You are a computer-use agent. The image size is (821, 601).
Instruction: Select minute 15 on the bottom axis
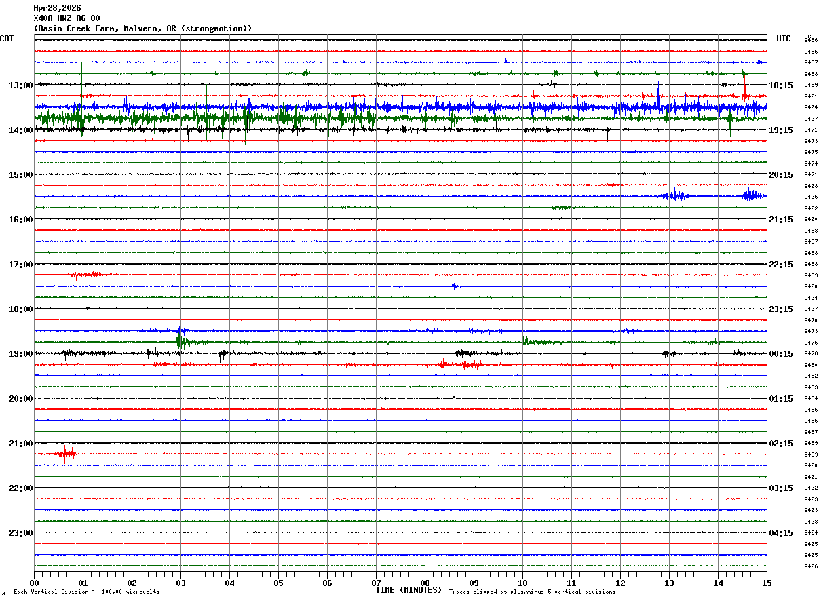pyautogui.click(x=767, y=583)
